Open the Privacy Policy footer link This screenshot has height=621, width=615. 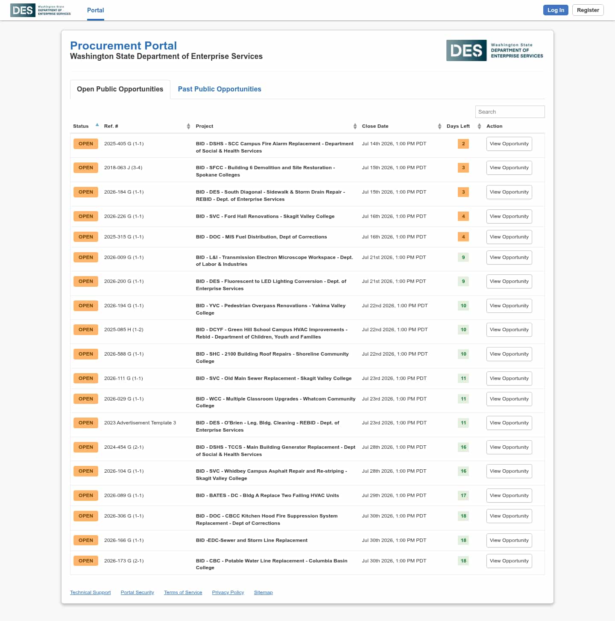coord(228,592)
